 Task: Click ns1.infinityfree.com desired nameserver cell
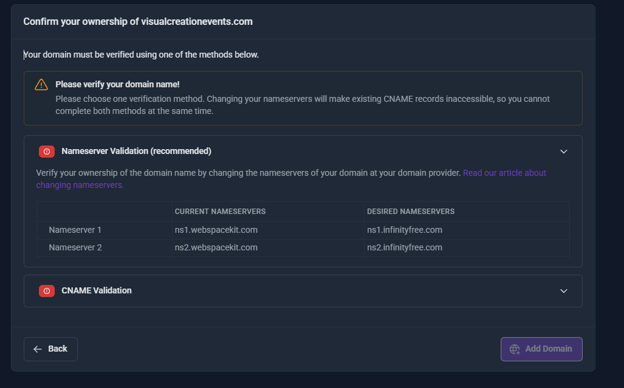(x=404, y=230)
